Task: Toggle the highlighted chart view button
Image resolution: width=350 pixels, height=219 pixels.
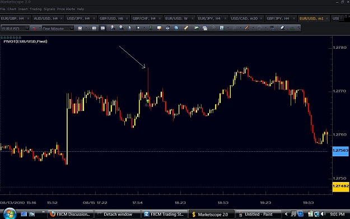Action: (102, 28)
